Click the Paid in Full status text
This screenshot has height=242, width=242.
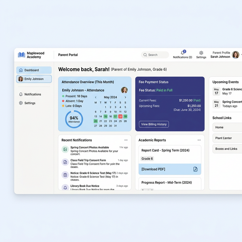(164, 90)
